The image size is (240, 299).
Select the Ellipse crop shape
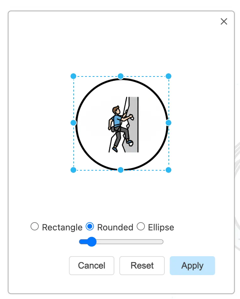(141, 226)
